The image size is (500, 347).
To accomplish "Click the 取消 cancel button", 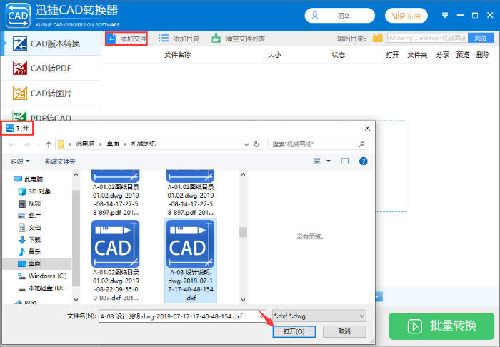I will [344, 331].
